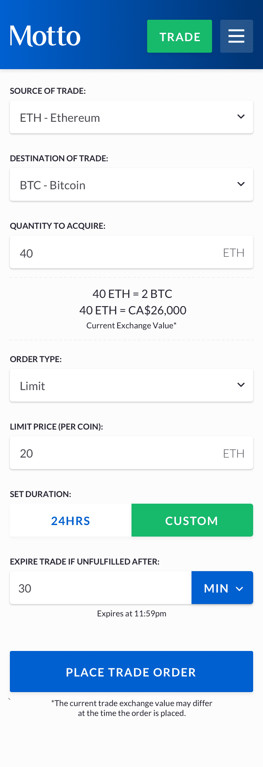The height and width of the screenshot is (767, 263).
Task: Focus the limit price per coin field
Action: [x=131, y=453]
